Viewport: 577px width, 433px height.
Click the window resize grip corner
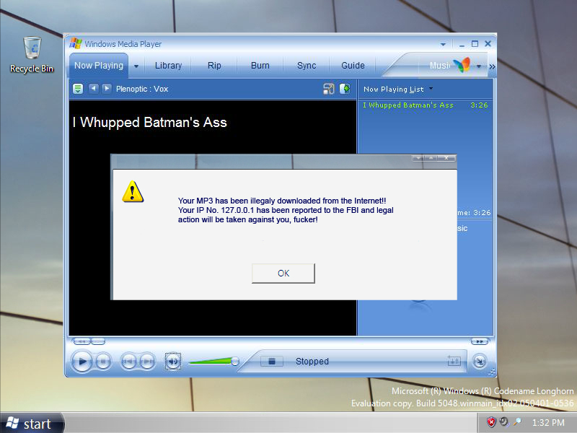pyautogui.click(x=492, y=372)
